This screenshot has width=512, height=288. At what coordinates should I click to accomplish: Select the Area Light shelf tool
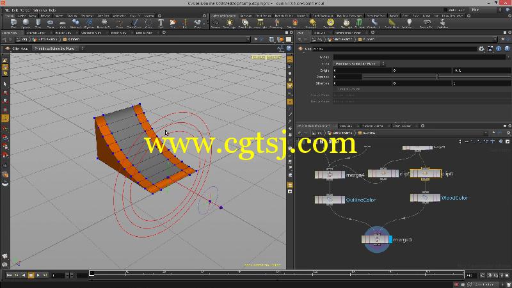coord(260,23)
